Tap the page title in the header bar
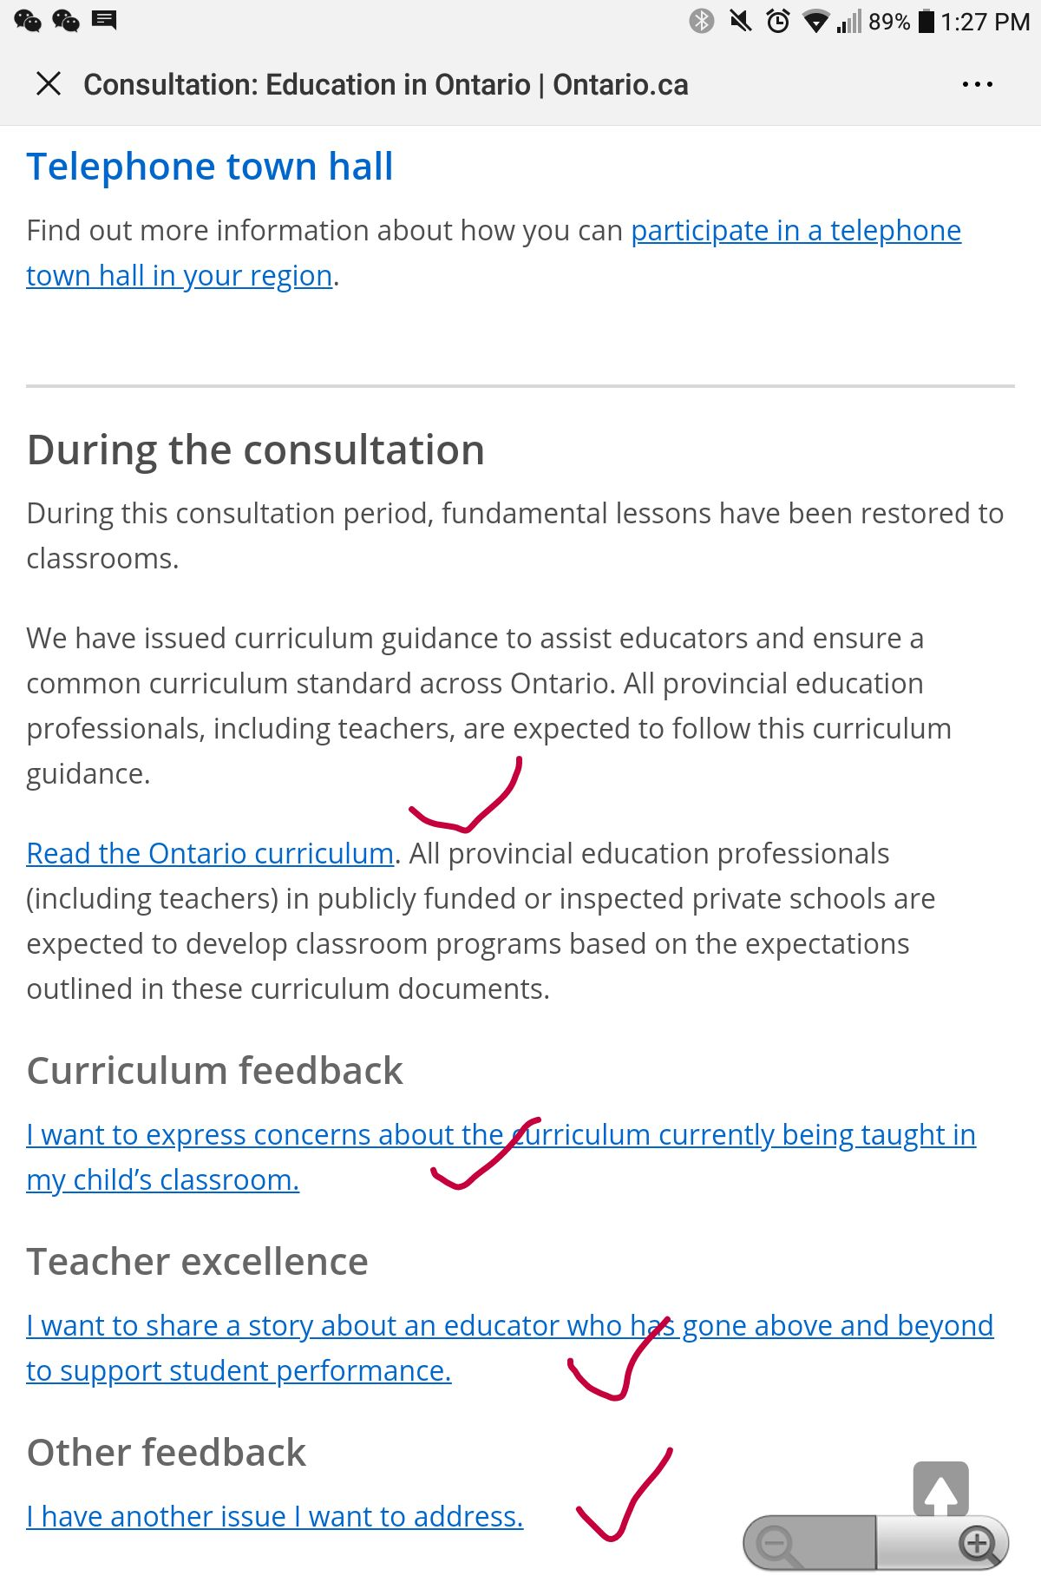 click(x=386, y=85)
